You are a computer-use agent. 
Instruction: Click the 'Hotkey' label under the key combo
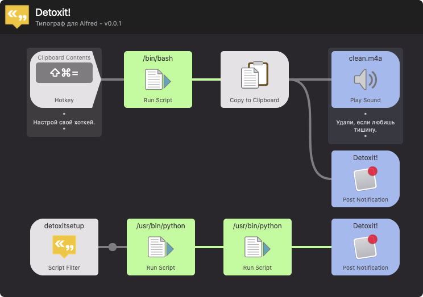(64, 101)
